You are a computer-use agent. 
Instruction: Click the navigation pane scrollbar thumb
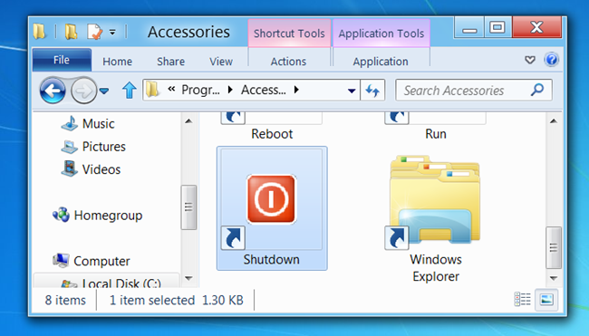click(x=188, y=206)
